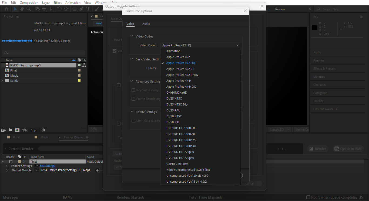Open the Home screen icon
This screenshot has height=201, width=369.
[x=6, y=9]
